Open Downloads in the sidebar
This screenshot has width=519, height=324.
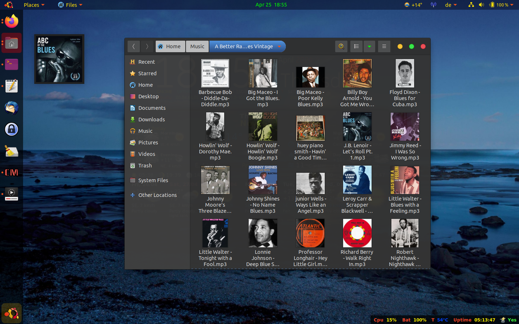[157, 119]
